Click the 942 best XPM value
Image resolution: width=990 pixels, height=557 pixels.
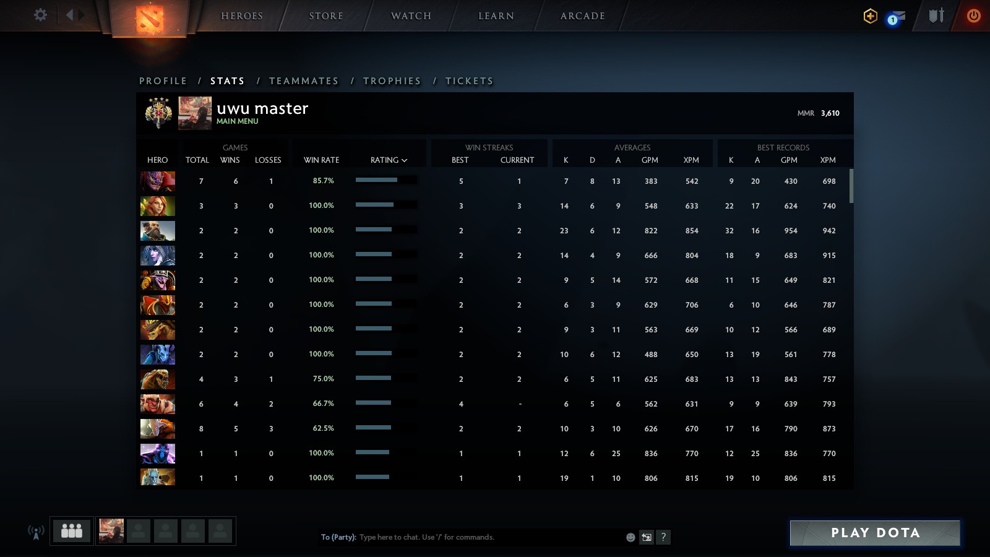click(829, 231)
